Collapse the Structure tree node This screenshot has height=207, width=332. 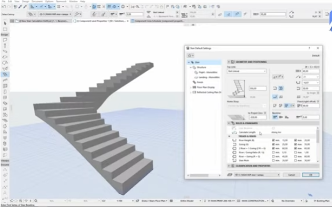190,67
